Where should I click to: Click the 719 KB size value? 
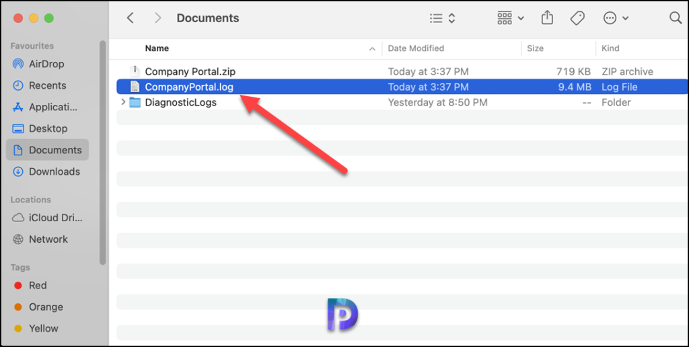(x=573, y=71)
